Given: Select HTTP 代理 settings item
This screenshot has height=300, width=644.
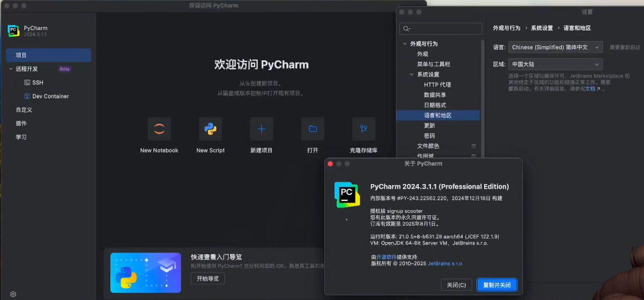Looking at the screenshot, I should point(438,85).
